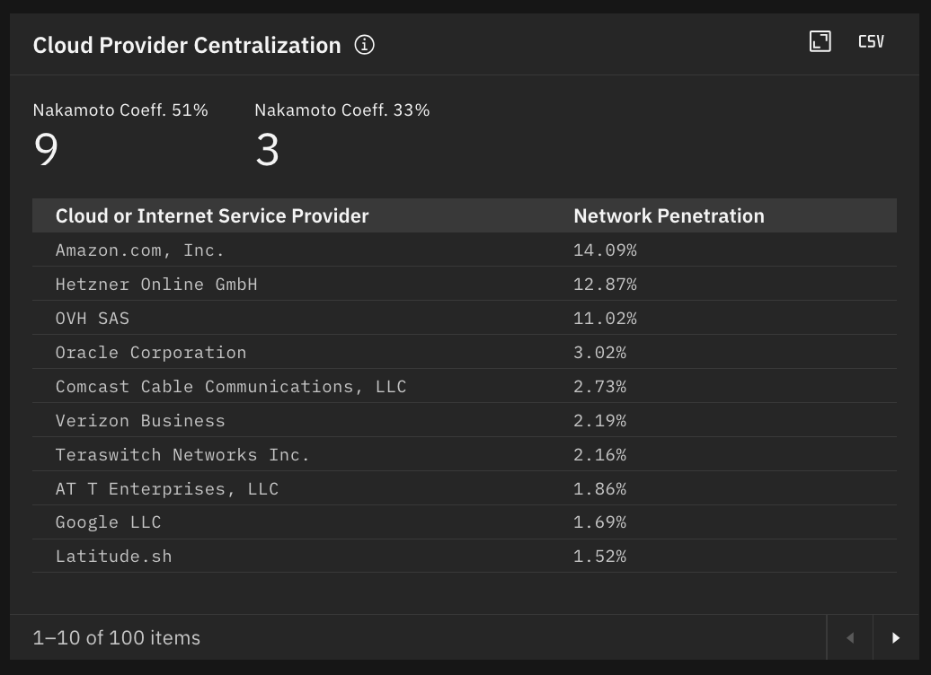Image resolution: width=931 pixels, height=675 pixels.
Task: Click the Oracle Corporation row
Action: pos(151,353)
